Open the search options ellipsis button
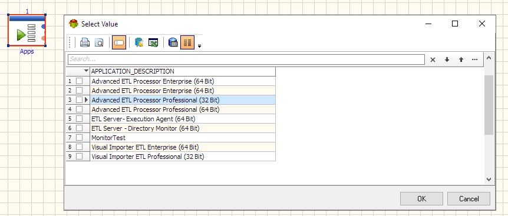This screenshot has width=508, height=216. tap(475, 59)
